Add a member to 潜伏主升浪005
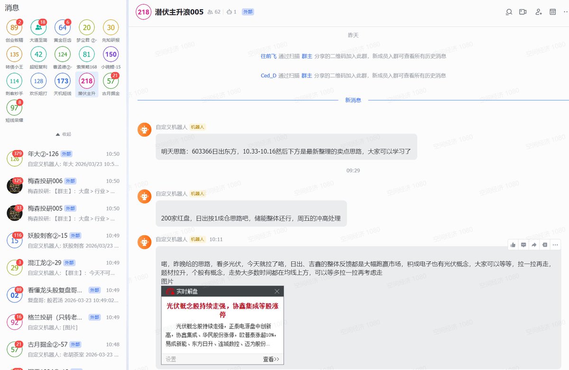The height and width of the screenshot is (370, 569). pos(538,12)
